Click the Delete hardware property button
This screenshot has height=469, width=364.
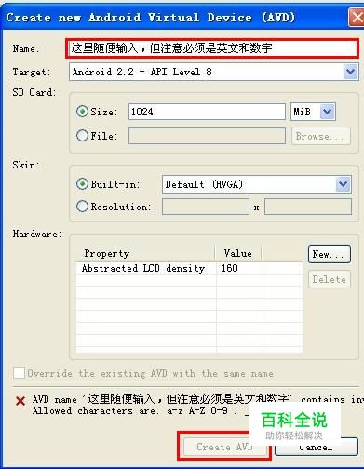330,279
